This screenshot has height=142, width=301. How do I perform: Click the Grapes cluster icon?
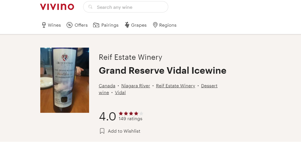(x=127, y=25)
